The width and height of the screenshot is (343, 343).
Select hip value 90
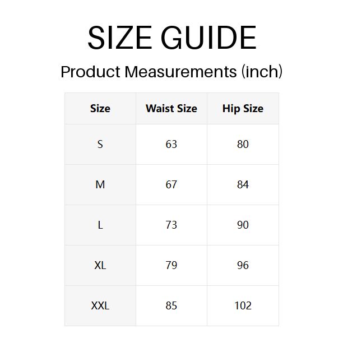(243, 225)
